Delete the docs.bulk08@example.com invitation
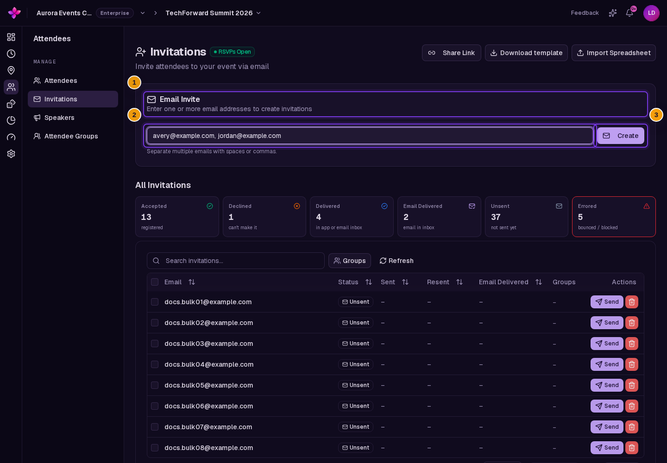Screen dimensions: 667x463 (x=632, y=448)
